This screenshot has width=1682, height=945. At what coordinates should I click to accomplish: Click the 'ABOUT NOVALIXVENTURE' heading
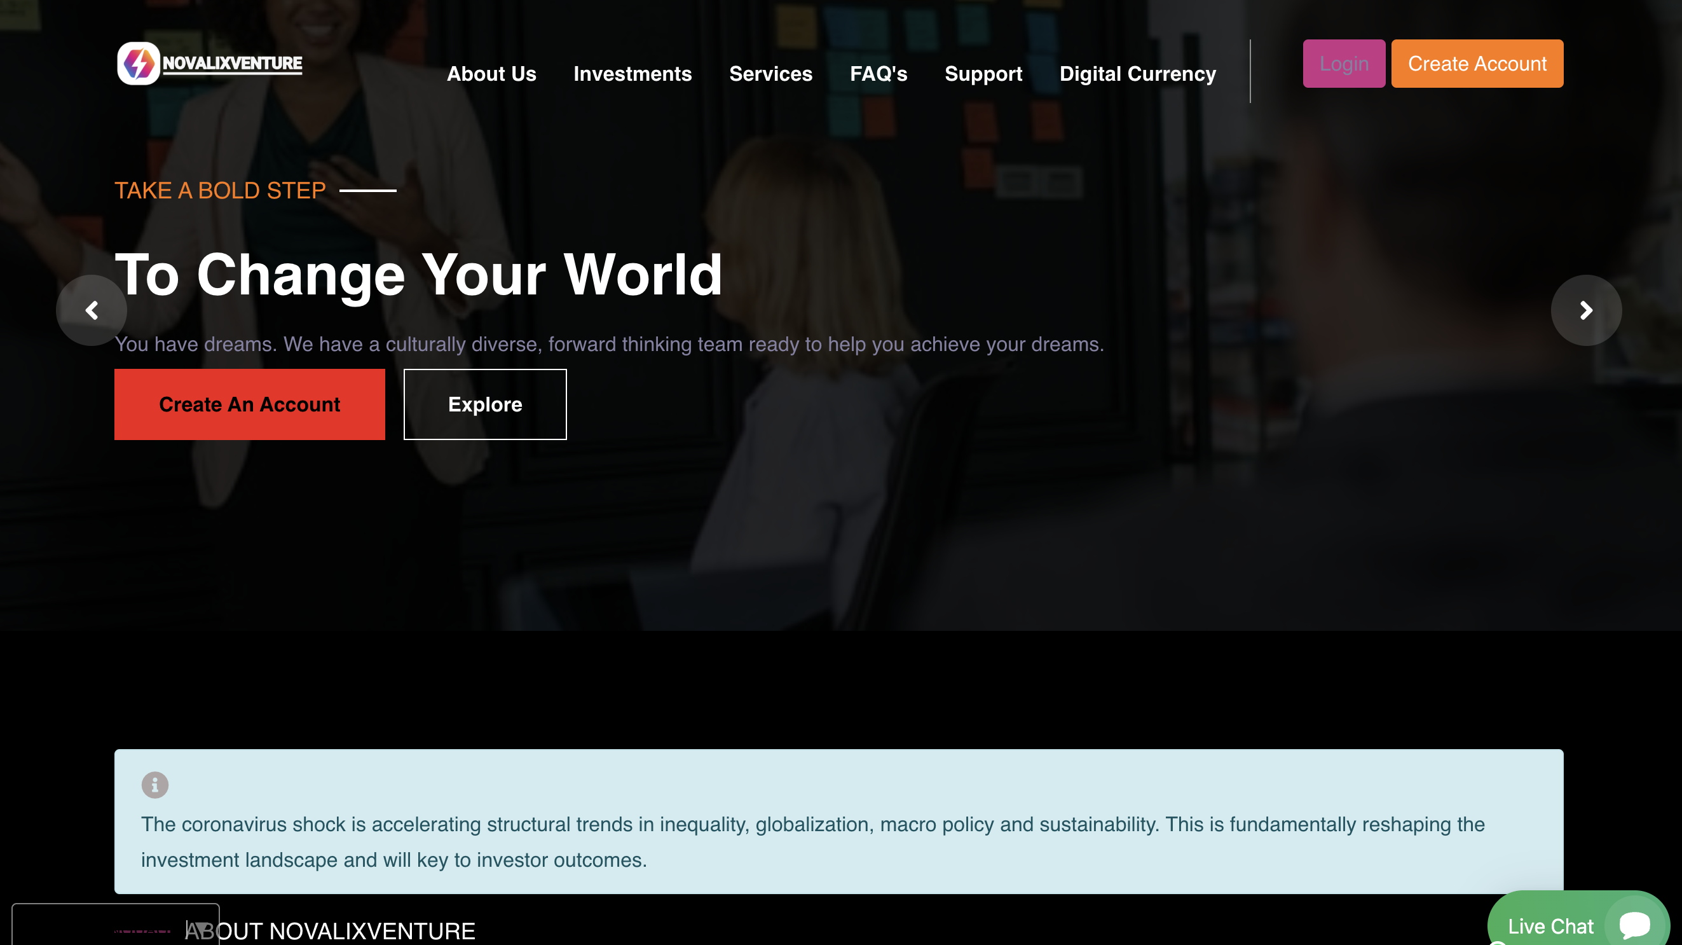click(x=330, y=930)
